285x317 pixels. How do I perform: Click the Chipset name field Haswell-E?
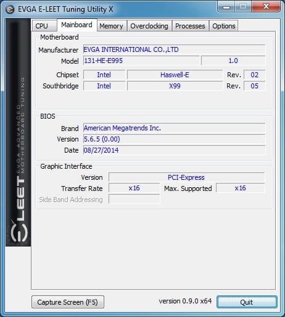click(x=175, y=75)
